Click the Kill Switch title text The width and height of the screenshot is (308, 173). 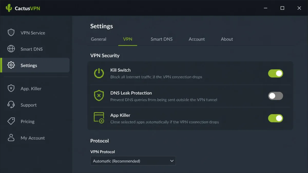point(120,70)
